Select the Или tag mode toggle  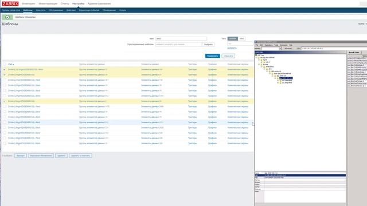coord(241,38)
